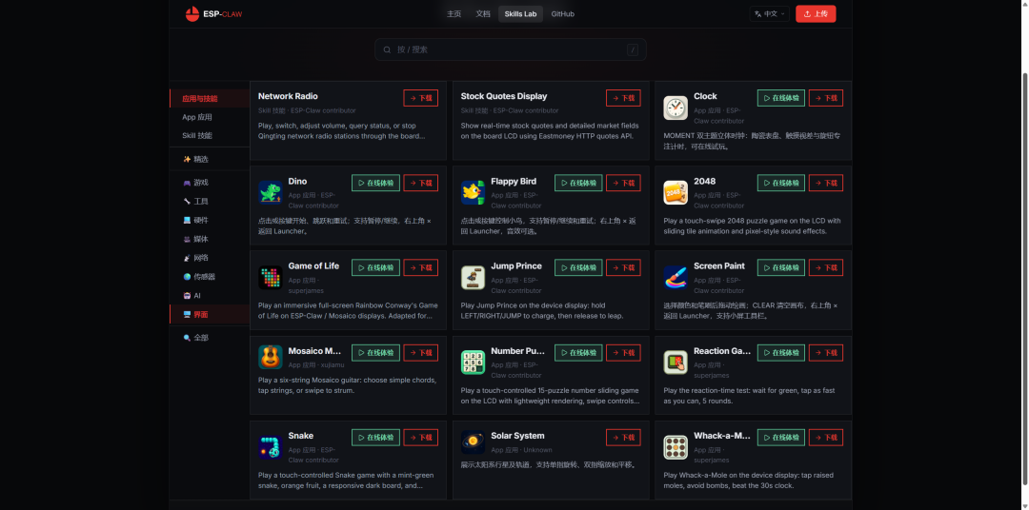Download the Game of Life app
The image size is (1029, 510).
[421, 267]
